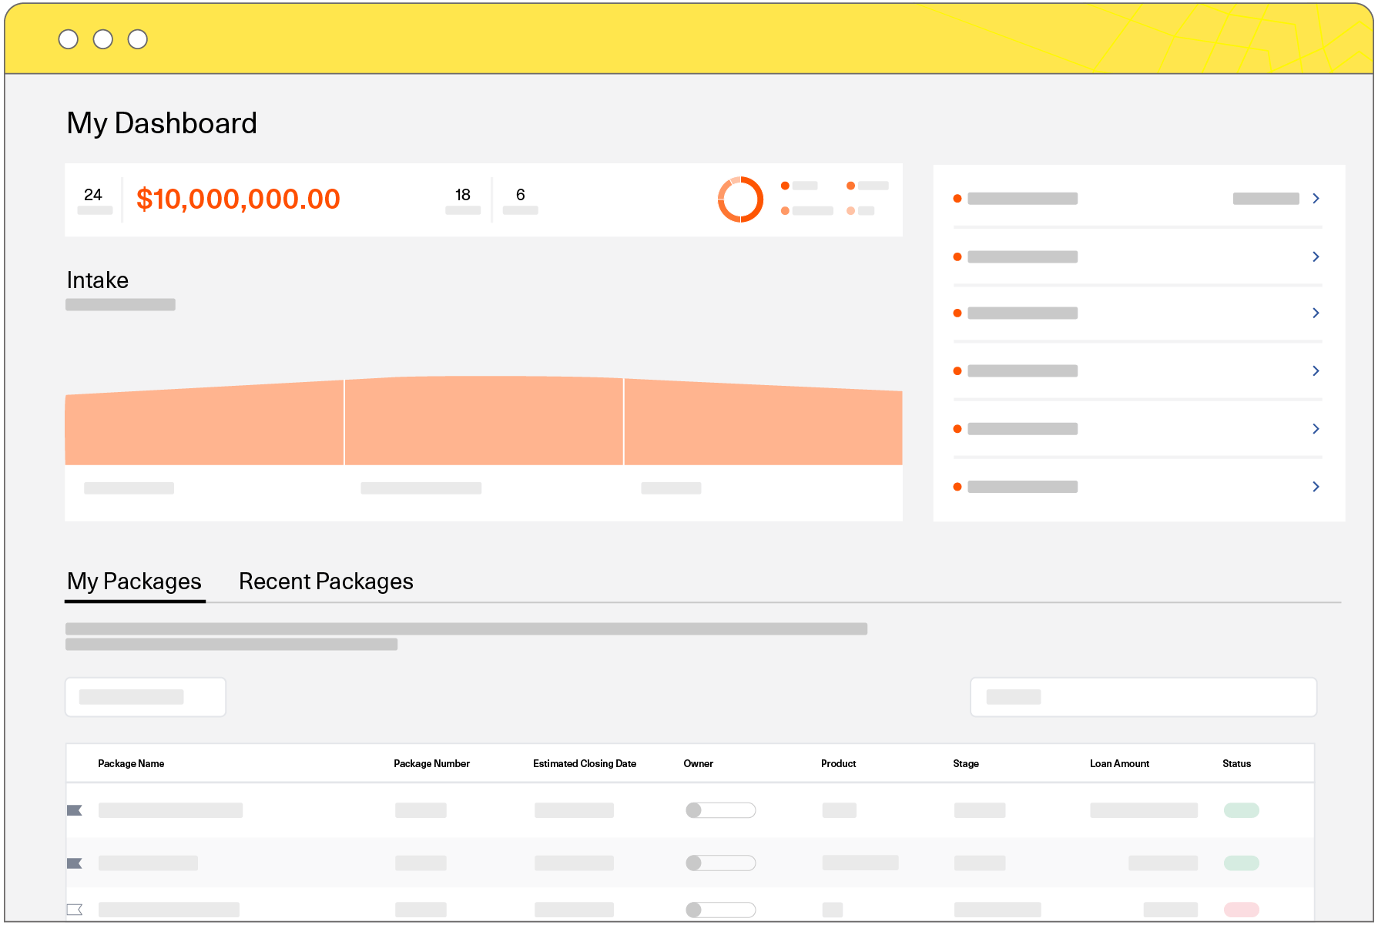Click the green status badge in first row

pyautogui.click(x=1241, y=810)
